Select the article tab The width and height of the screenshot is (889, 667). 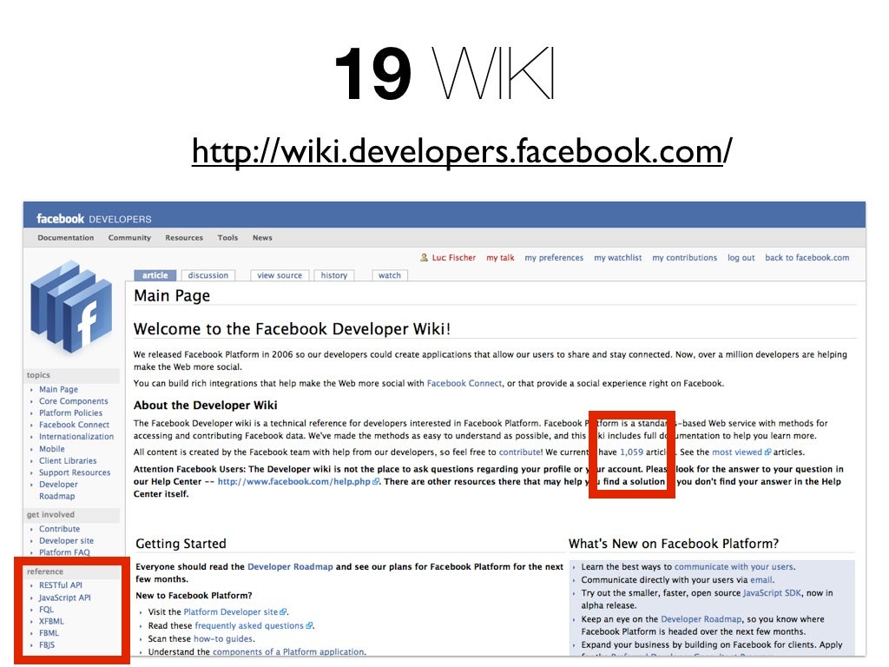point(155,275)
